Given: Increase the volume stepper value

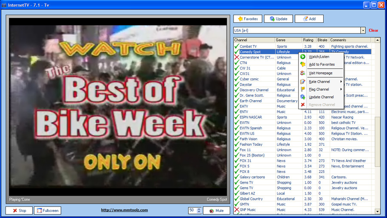Looking at the screenshot, I should click(x=199, y=209).
